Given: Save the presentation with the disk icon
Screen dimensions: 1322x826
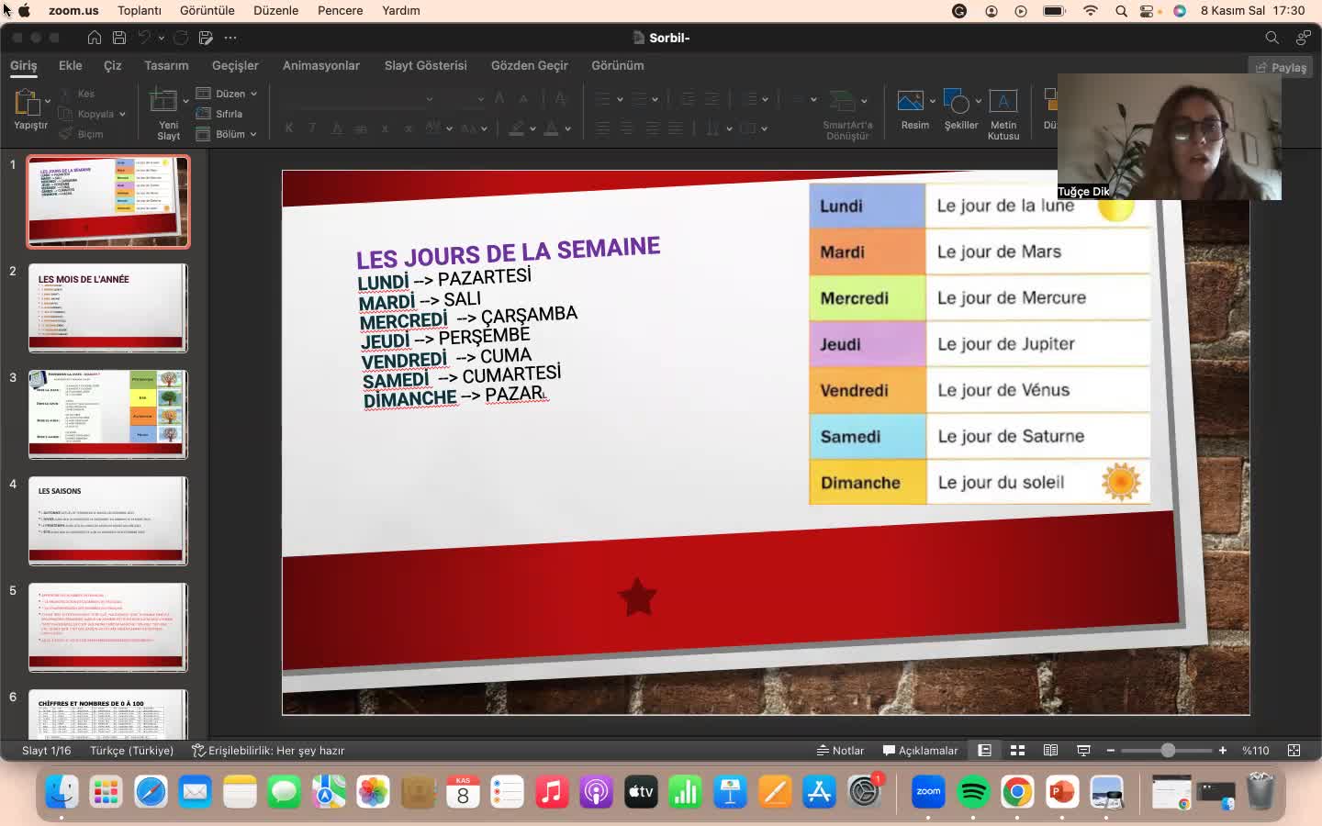Looking at the screenshot, I should pyautogui.click(x=119, y=38).
